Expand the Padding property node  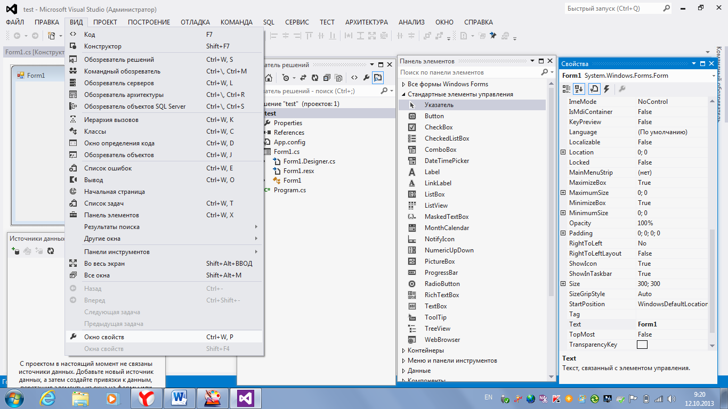563,233
